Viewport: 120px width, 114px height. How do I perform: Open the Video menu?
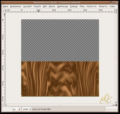tap(112, 7)
